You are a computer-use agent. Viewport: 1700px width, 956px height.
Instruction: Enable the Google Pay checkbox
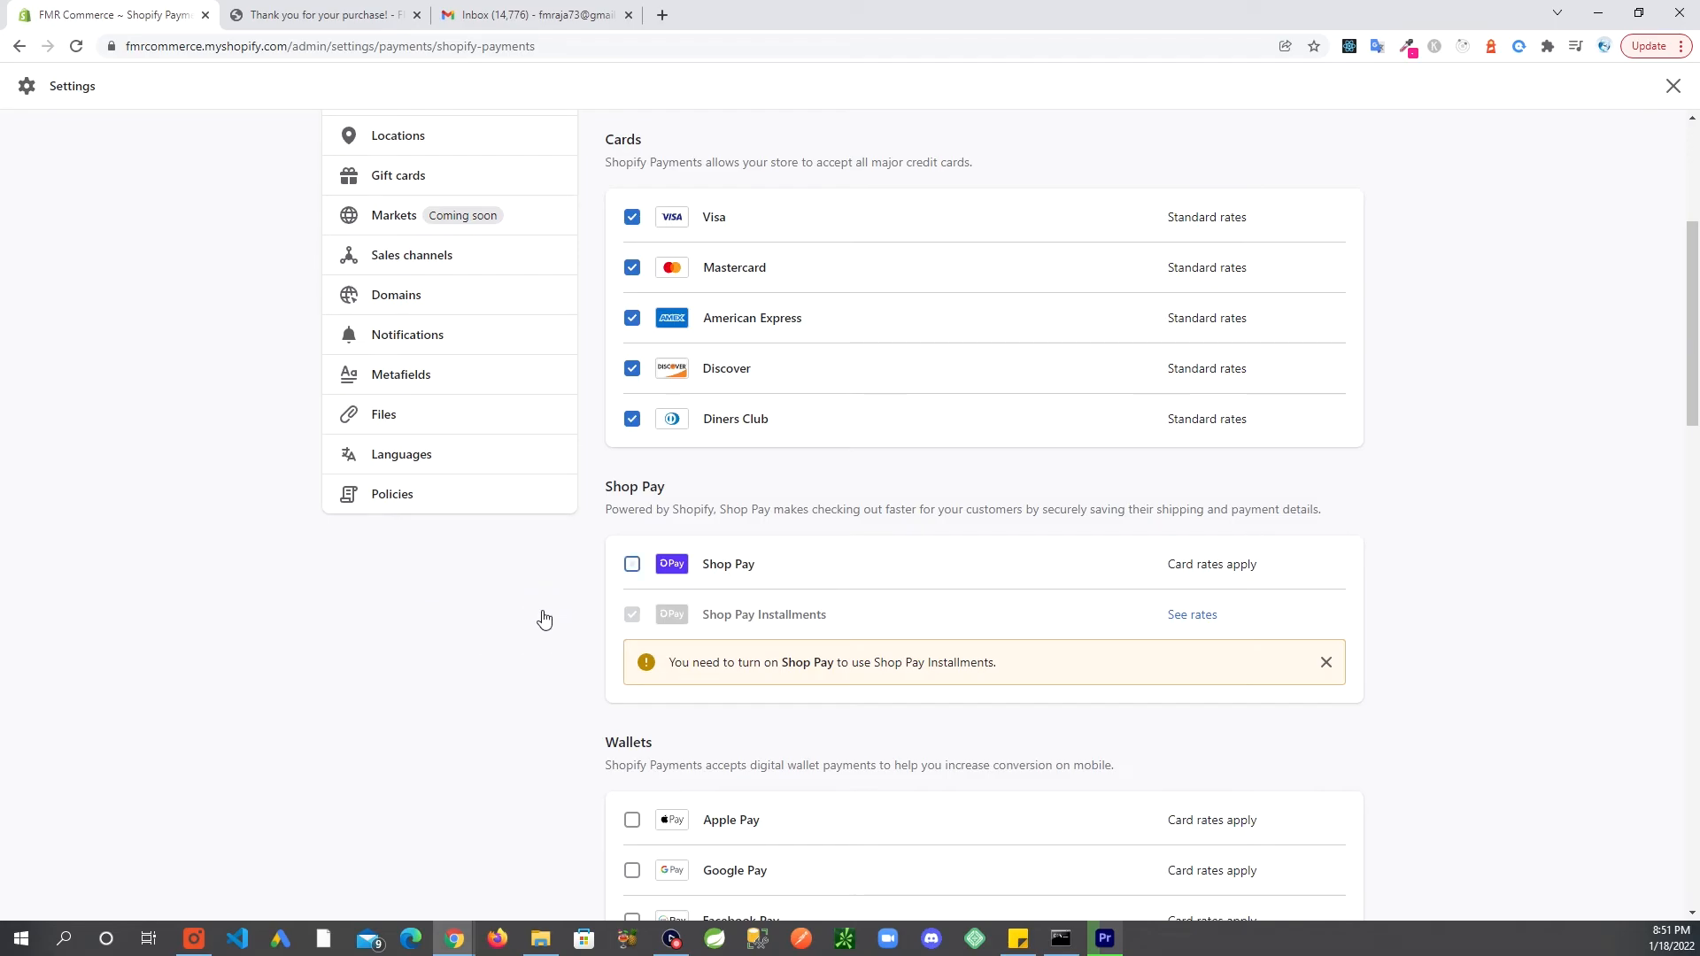coord(631,870)
